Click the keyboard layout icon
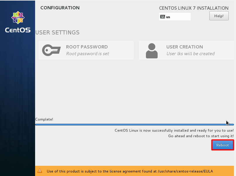The image size is (236, 176). point(162,17)
